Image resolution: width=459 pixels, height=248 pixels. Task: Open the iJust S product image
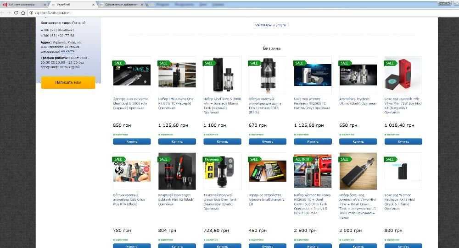[x=132, y=75]
